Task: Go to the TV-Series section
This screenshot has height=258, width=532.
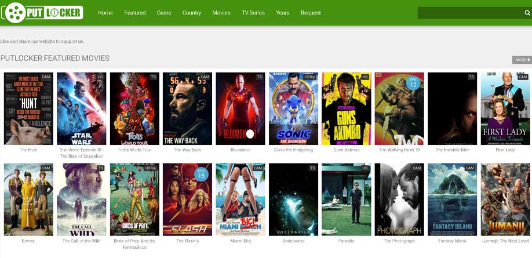Action: pos(253,13)
